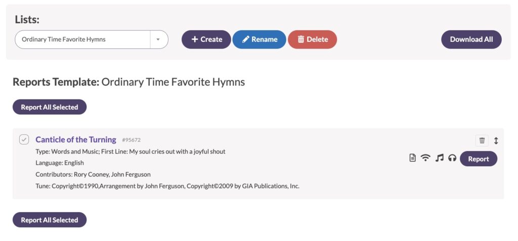Click Report All Selected below the hymn entry

(50, 220)
